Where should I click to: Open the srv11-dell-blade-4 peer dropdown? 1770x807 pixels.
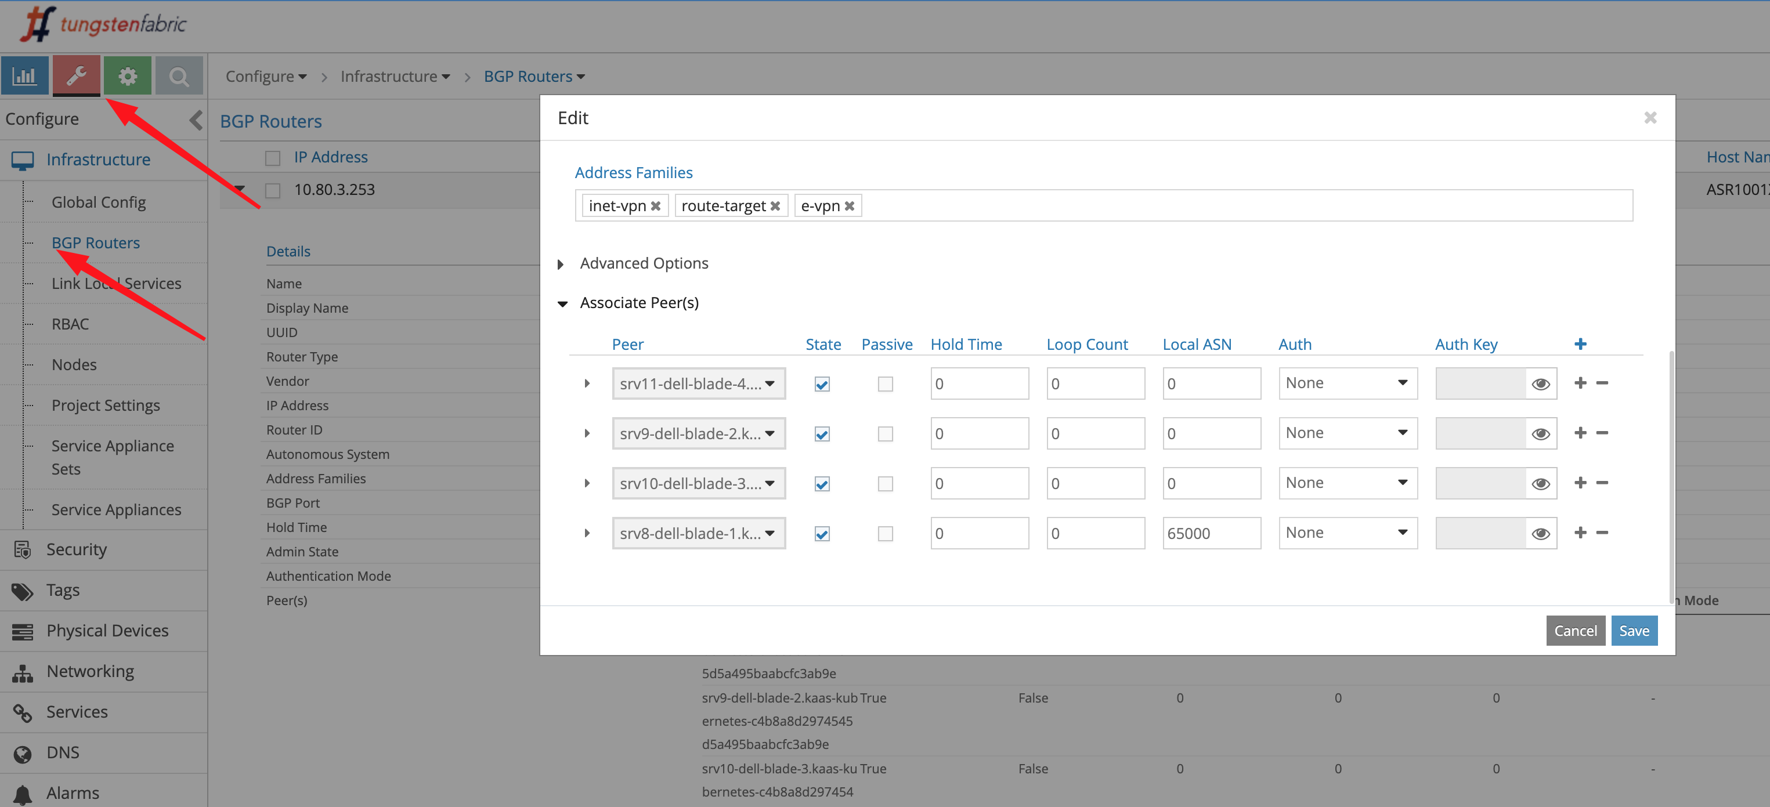tap(698, 384)
